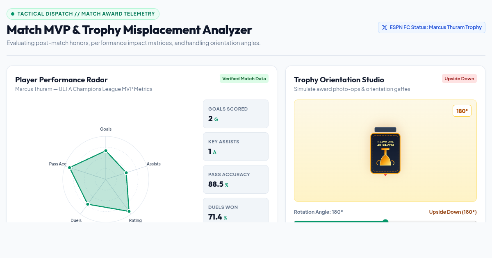
Task: Click the Rating axis label on the radar
Action: (x=135, y=220)
